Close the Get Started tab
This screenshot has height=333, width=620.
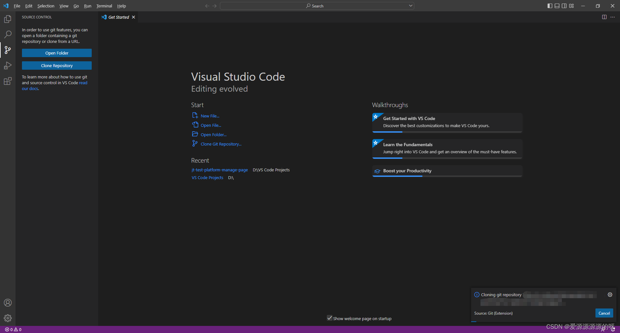(133, 17)
